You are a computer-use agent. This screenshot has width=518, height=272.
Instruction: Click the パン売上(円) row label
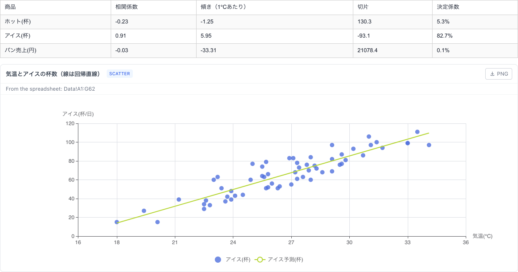tap(20, 50)
